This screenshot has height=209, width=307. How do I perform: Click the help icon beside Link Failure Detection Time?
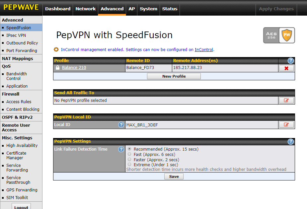[121, 149]
